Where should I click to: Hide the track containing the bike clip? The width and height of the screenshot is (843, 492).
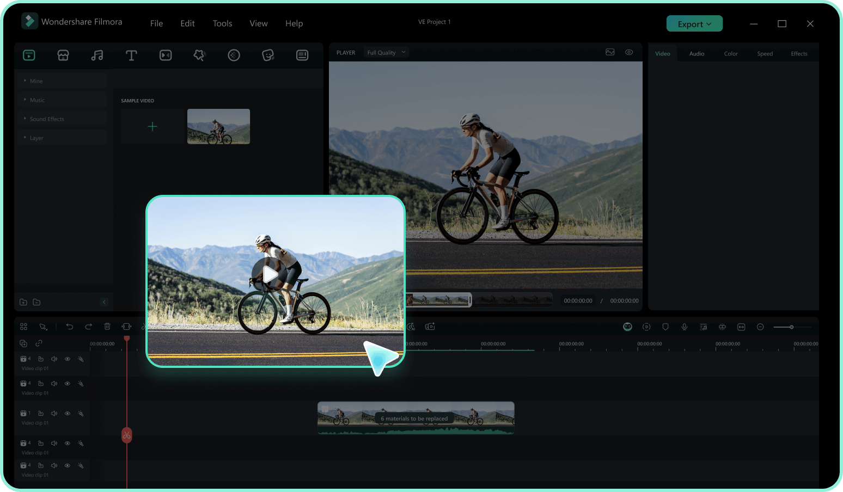(x=68, y=414)
